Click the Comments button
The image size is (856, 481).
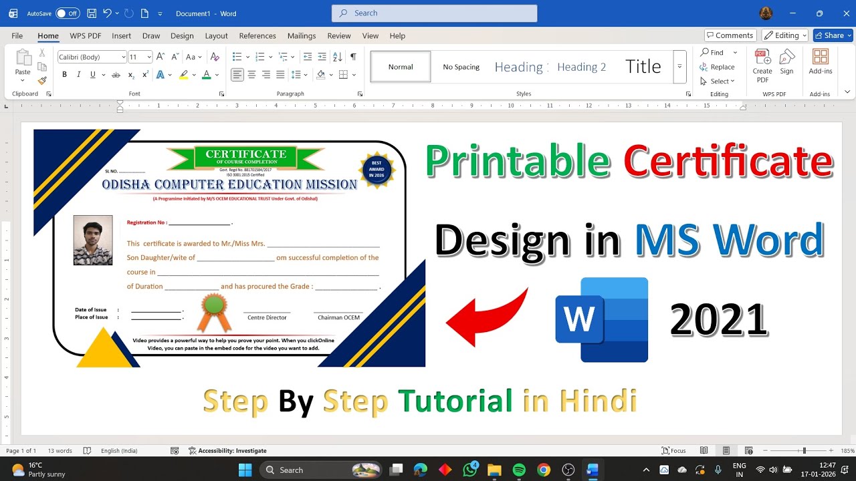tap(730, 35)
